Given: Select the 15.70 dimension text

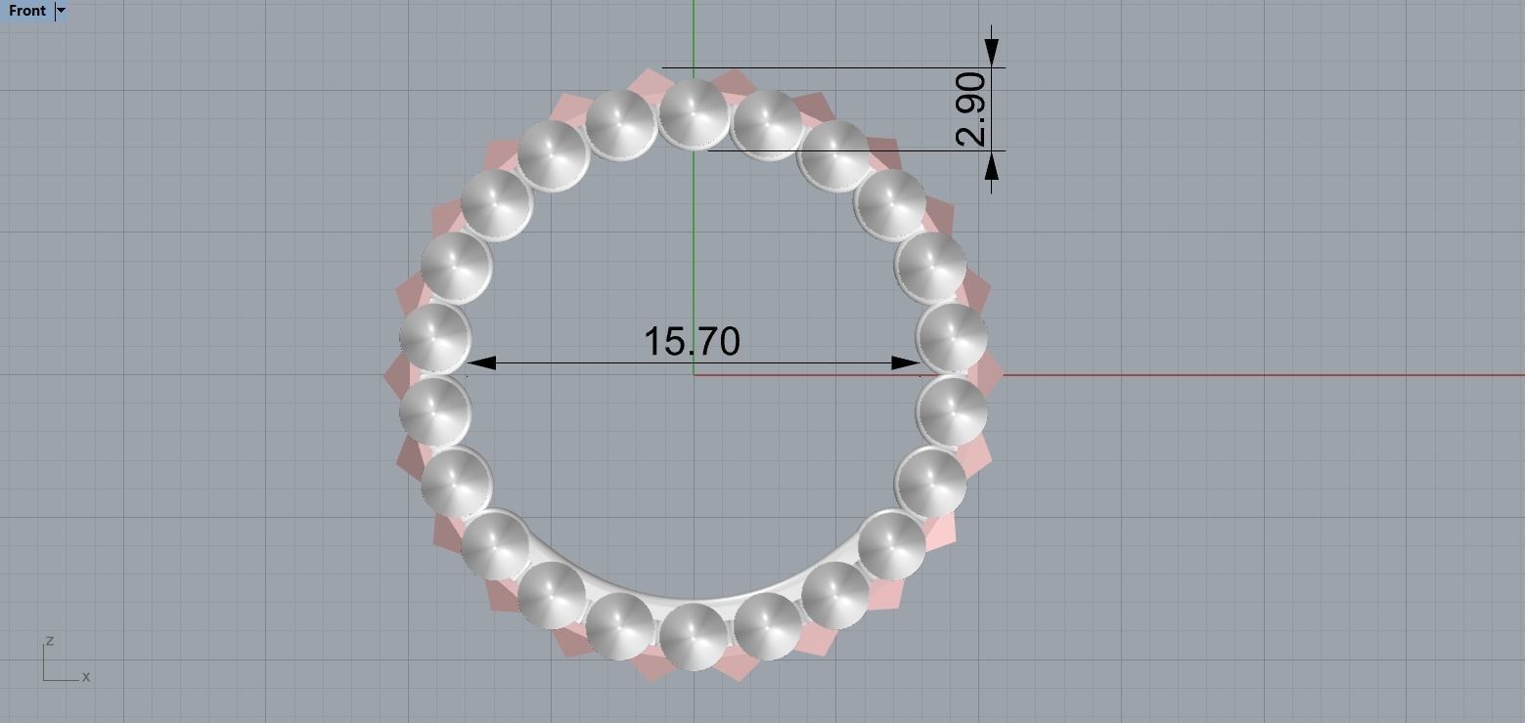Looking at the screenshot, I should click(x=692, y=341).
